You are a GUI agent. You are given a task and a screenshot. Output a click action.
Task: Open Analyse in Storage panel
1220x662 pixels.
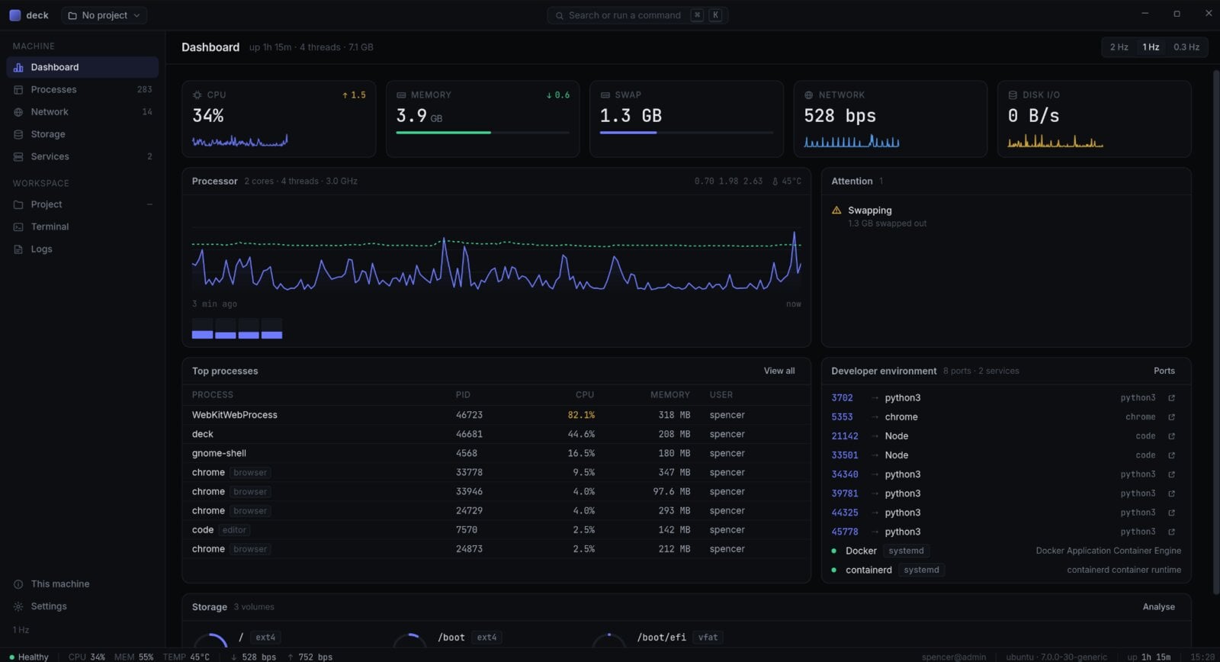pos(1158,607)
